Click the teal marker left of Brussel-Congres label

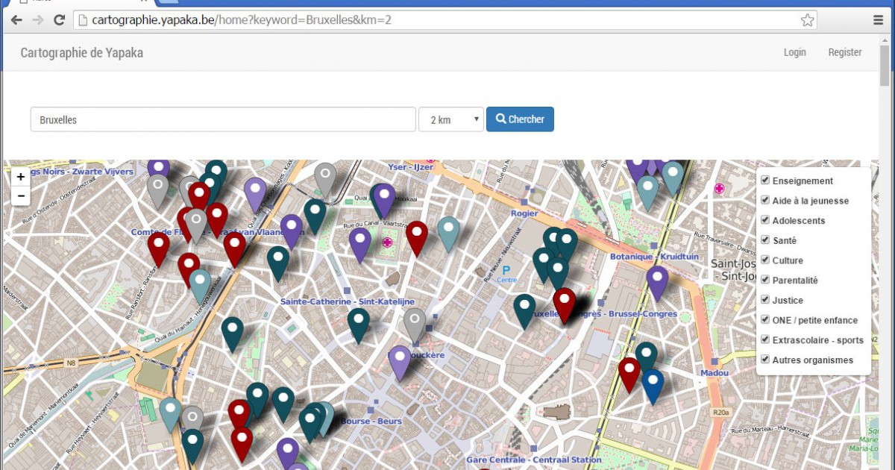[x=524, y=311]
